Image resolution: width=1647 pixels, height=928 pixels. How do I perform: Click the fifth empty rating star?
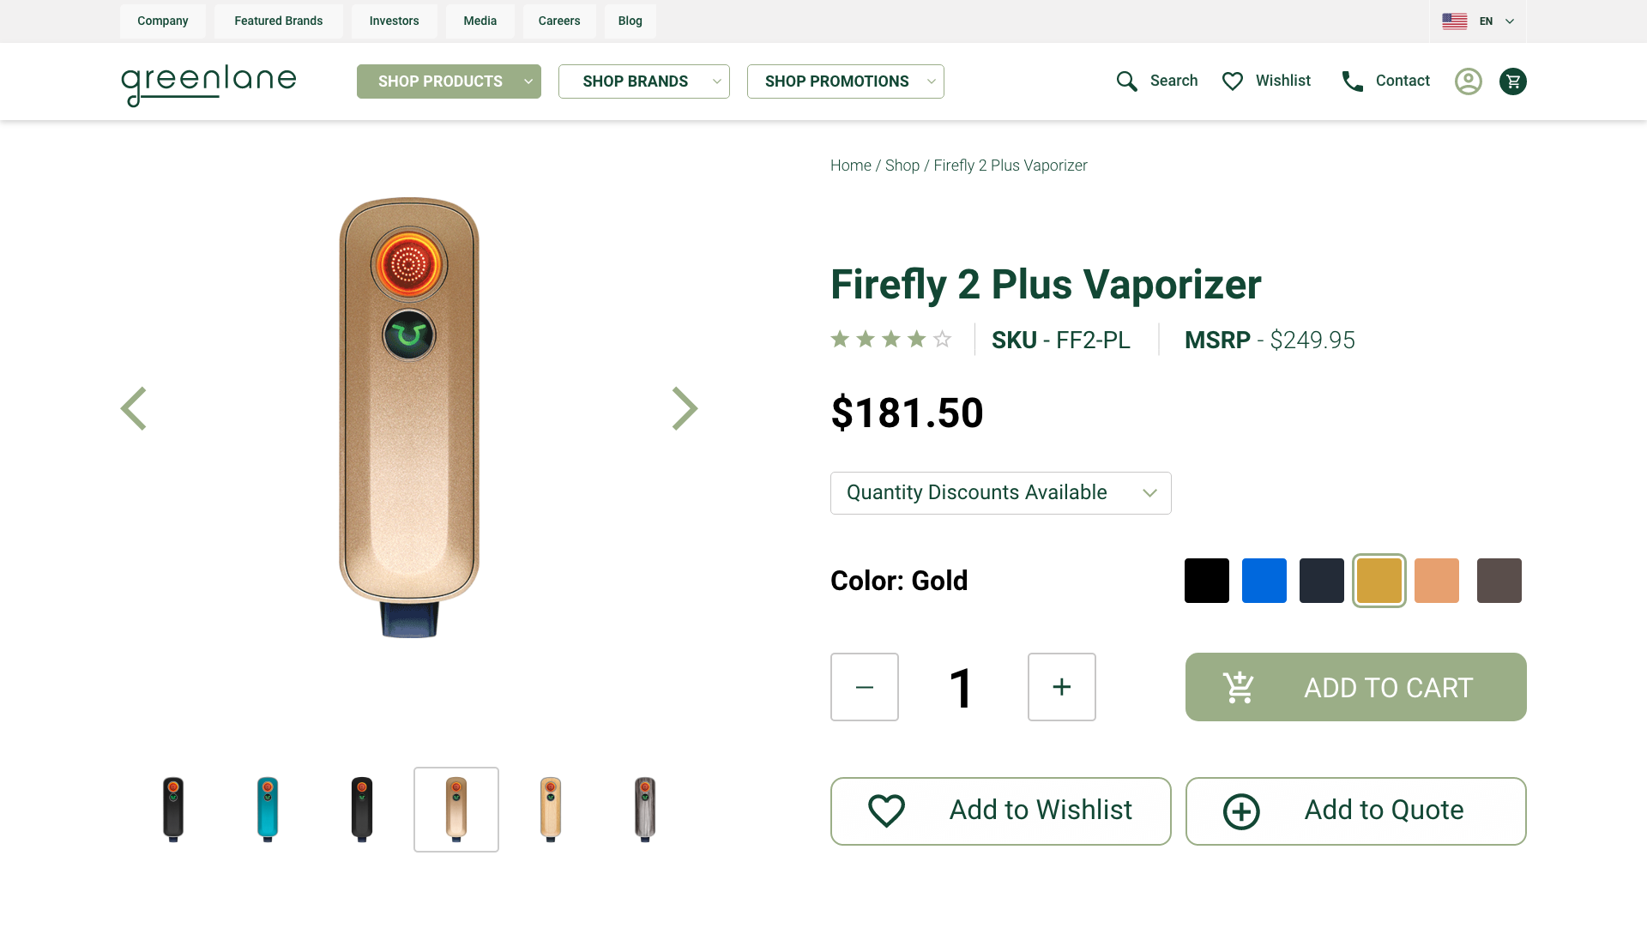[942, 339]
